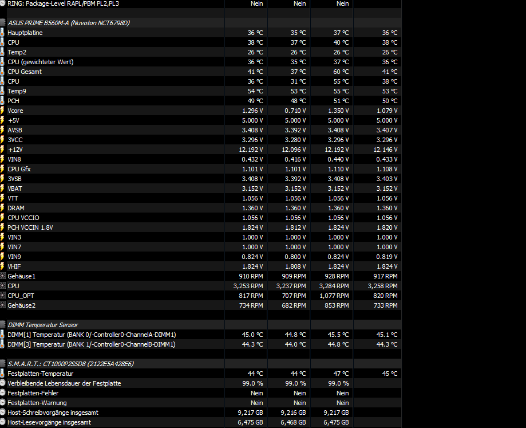Screen dimensions: 526x428
Task: Click the Host-Schreibvorgänge minimum value 9,216 GB
Action: (x=293, y=413)
